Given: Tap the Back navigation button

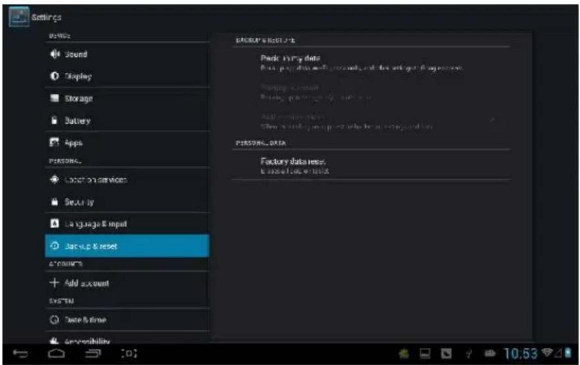Looking at the screenshot, I should click(x=20, y=354).
